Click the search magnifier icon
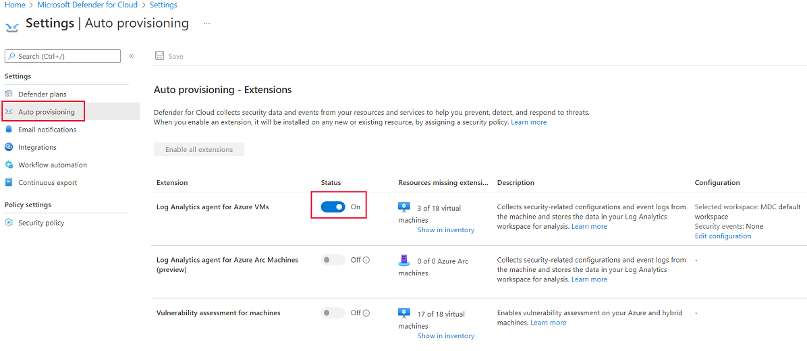 click(x=12, y=56)
